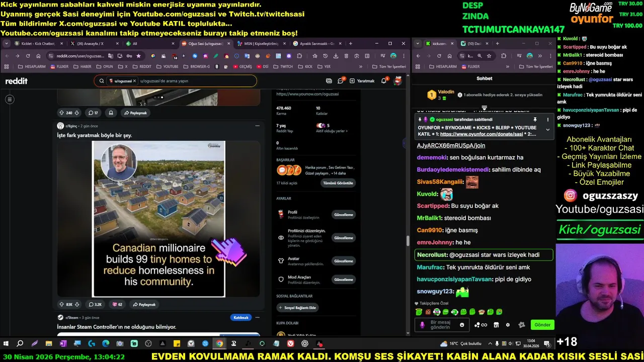Image resolution: width=644 pixels, height=362 pixels.
Task: Open the younow.com/oguzsasi link
Action: (307, 94)
